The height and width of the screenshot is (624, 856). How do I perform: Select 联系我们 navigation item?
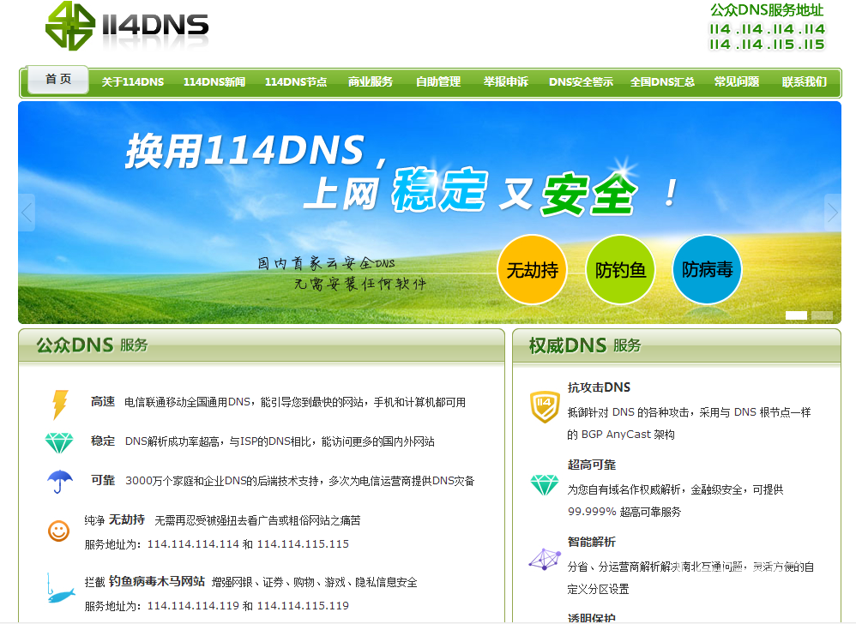click(x=805, y=81)
